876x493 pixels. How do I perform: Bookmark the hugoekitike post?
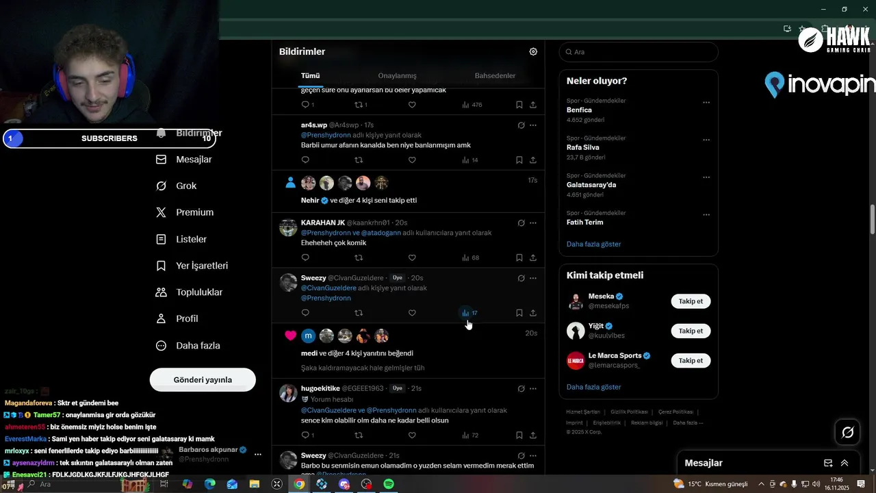[519, 435]
